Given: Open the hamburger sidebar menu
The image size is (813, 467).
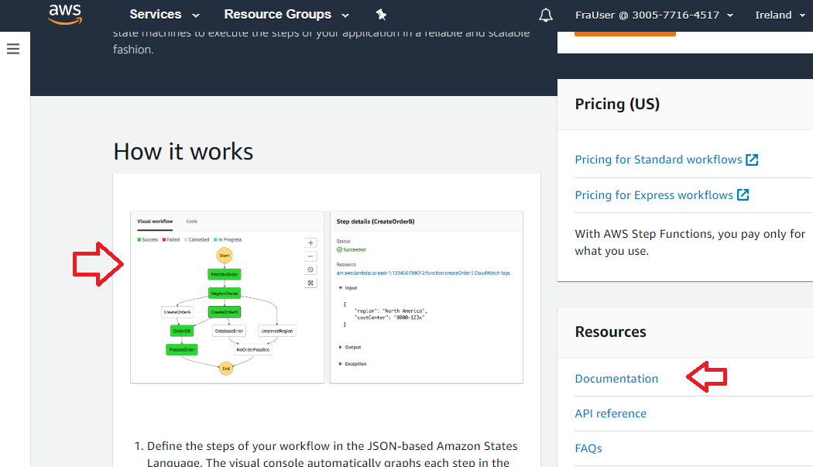Looking at the screenshot, I should [x=13, y=48].
